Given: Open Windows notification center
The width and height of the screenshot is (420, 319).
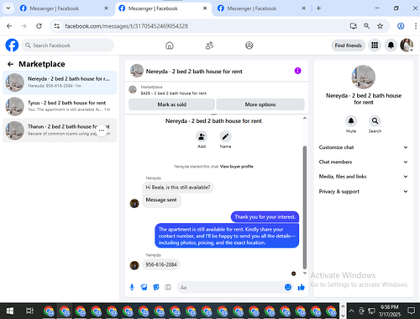Looking at the screenshot, I should pyautogui.click(x=412, y=311).
